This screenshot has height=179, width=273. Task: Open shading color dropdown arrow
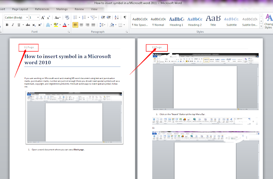click(x=116, y=25)
